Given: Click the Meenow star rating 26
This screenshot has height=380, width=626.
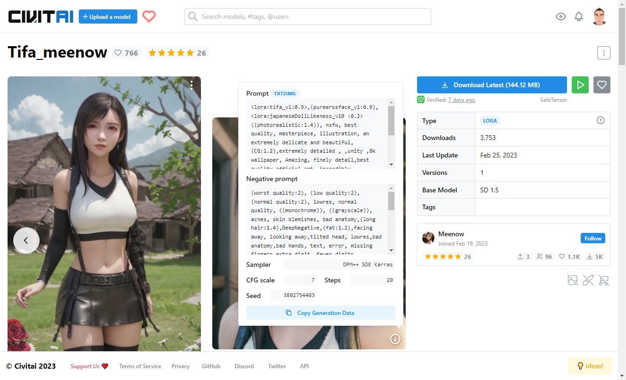Looking at the screenshot, I should coord(448,257).
